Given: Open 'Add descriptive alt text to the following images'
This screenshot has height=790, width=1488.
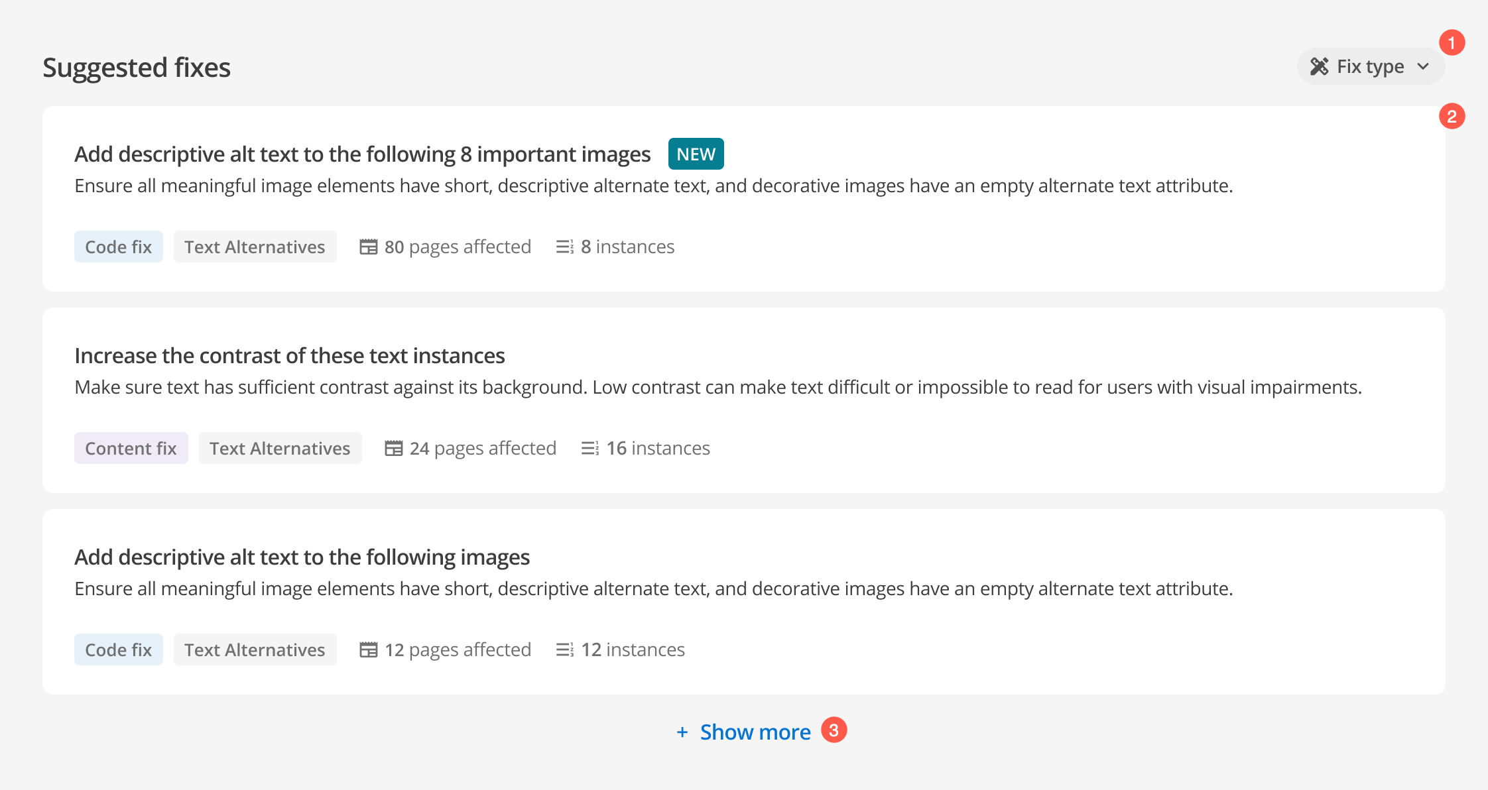Looking at the screenshot, I should tap(302, 557).
